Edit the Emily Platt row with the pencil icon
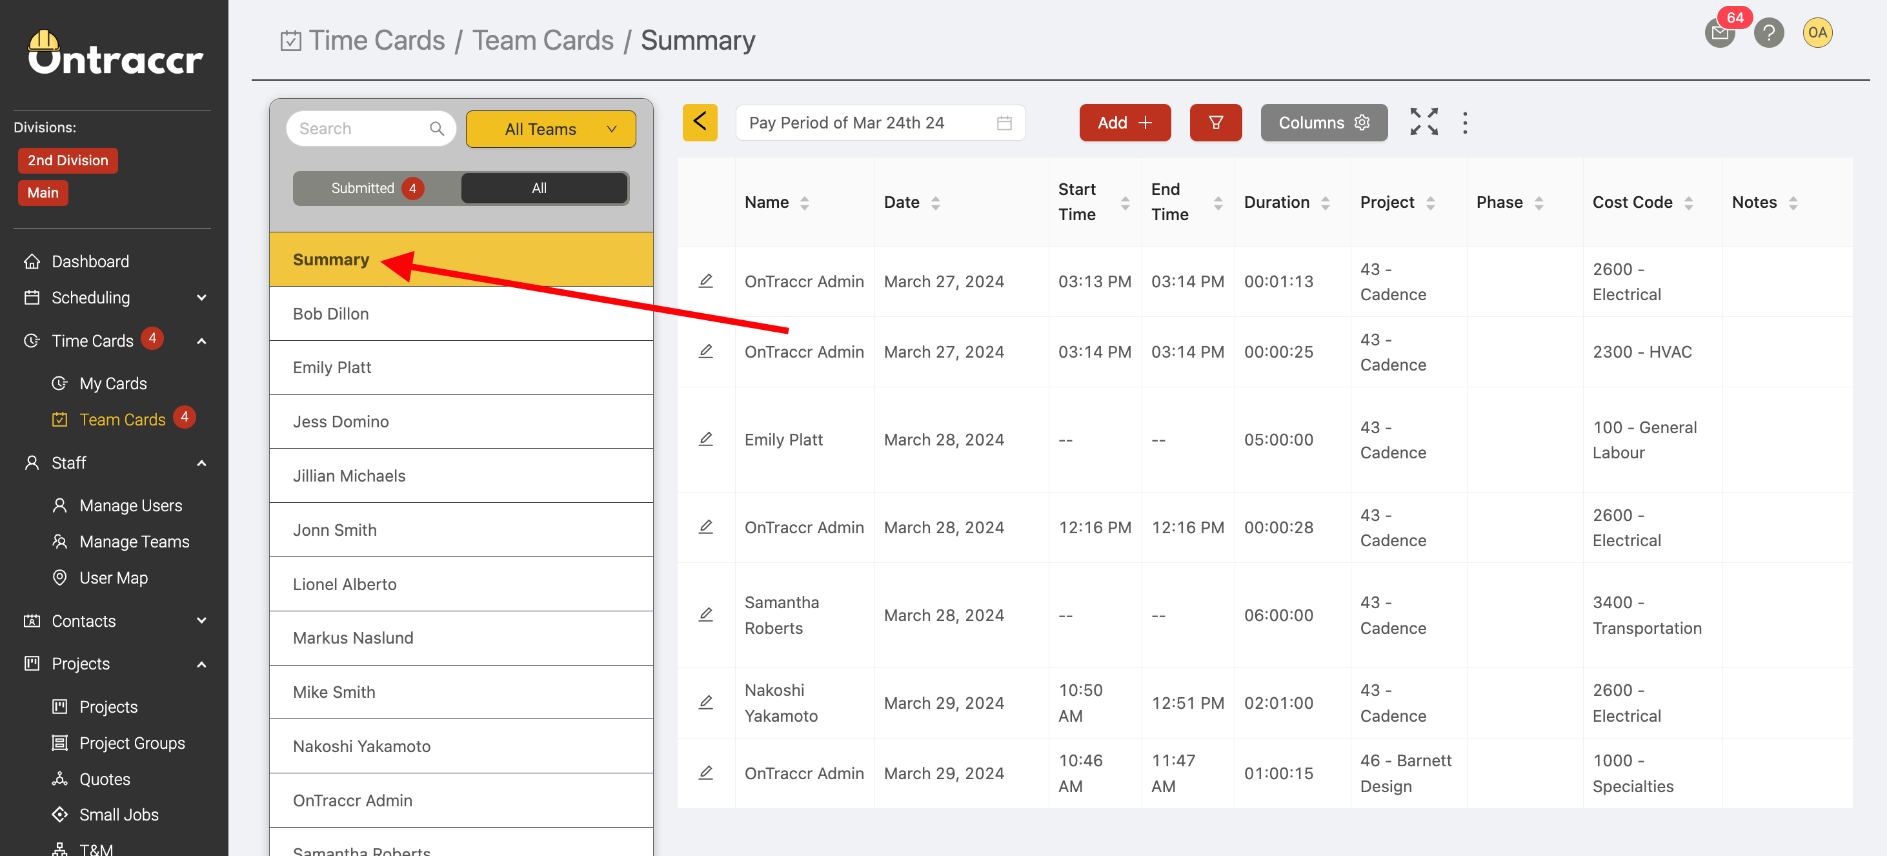 coord(705,439)
